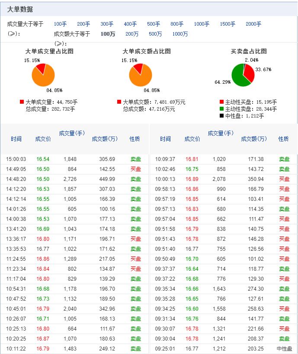Screen dimensions: 298x354
Task: Click the 大单成交额占比图 pie chart
Action: [141, 75]
